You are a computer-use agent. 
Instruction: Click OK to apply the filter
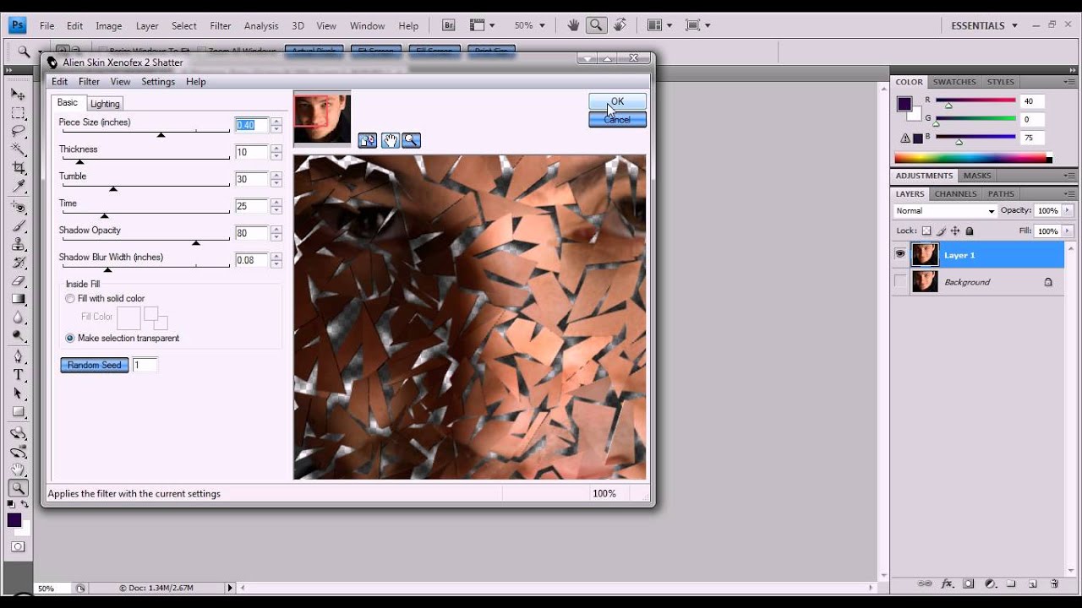click(617, 101)
